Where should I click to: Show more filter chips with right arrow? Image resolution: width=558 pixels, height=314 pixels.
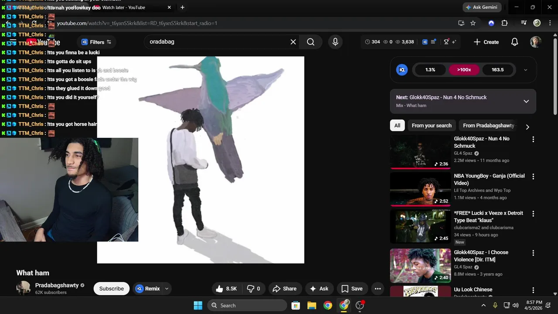tap(527, 127)
